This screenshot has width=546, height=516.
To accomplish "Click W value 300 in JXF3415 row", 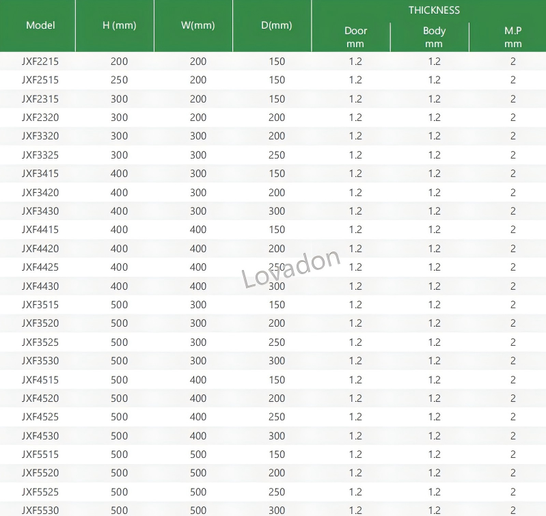I will 198,174.
